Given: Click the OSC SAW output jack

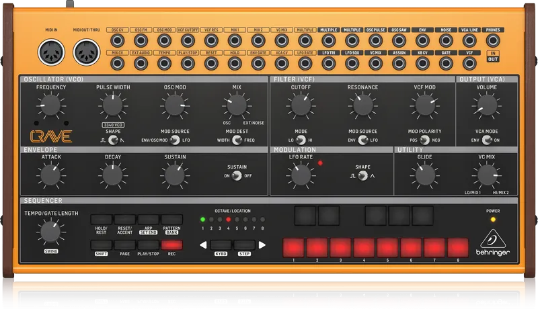Looking at the screenshot, I should click(399, 41).
